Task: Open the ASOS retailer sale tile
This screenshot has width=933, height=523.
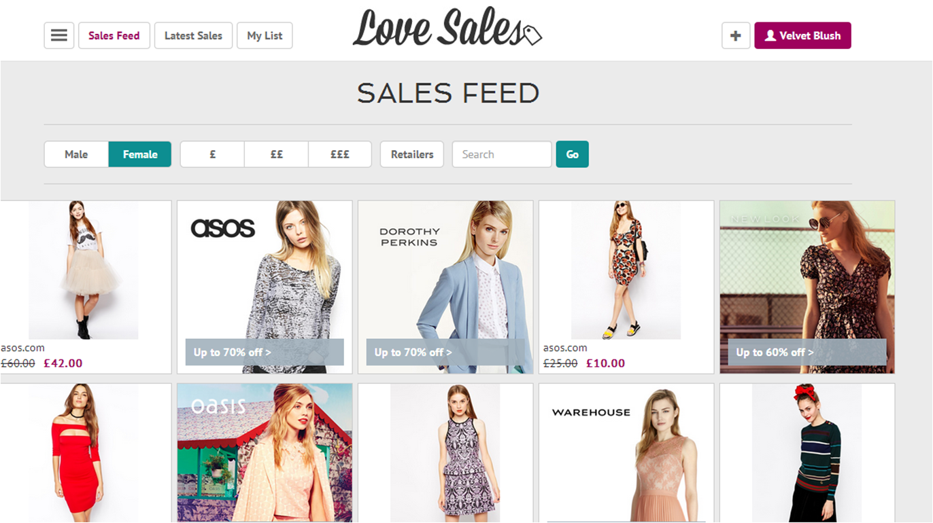Action: (265, 287)
